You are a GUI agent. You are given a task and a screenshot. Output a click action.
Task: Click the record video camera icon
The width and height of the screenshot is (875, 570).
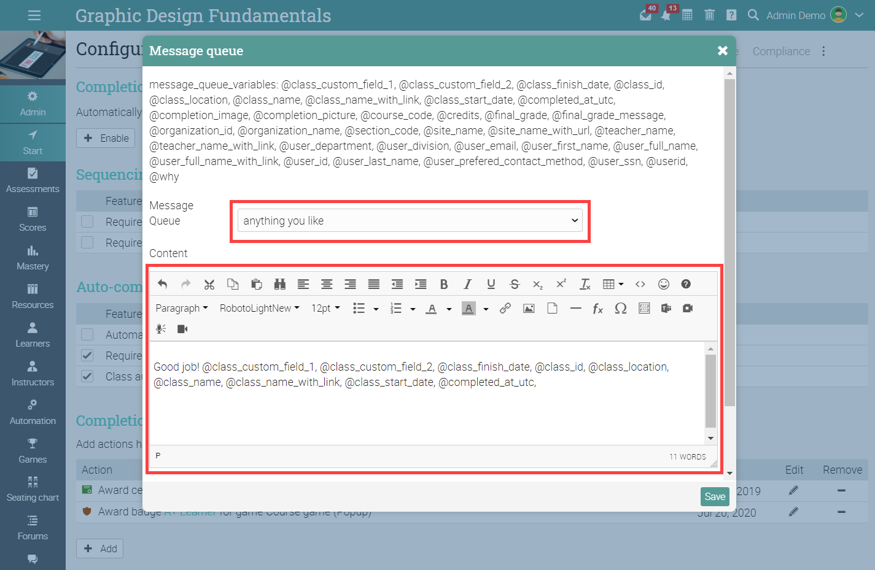182,329
